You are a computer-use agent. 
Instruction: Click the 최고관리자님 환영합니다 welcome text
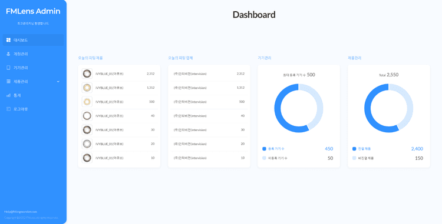click(x=33, y=24)
